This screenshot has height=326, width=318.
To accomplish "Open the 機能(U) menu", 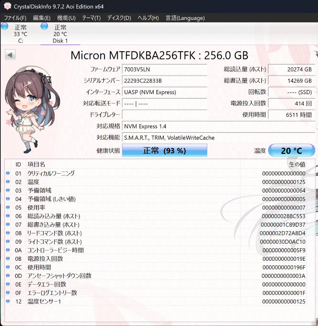I will (x=66, y=18).
